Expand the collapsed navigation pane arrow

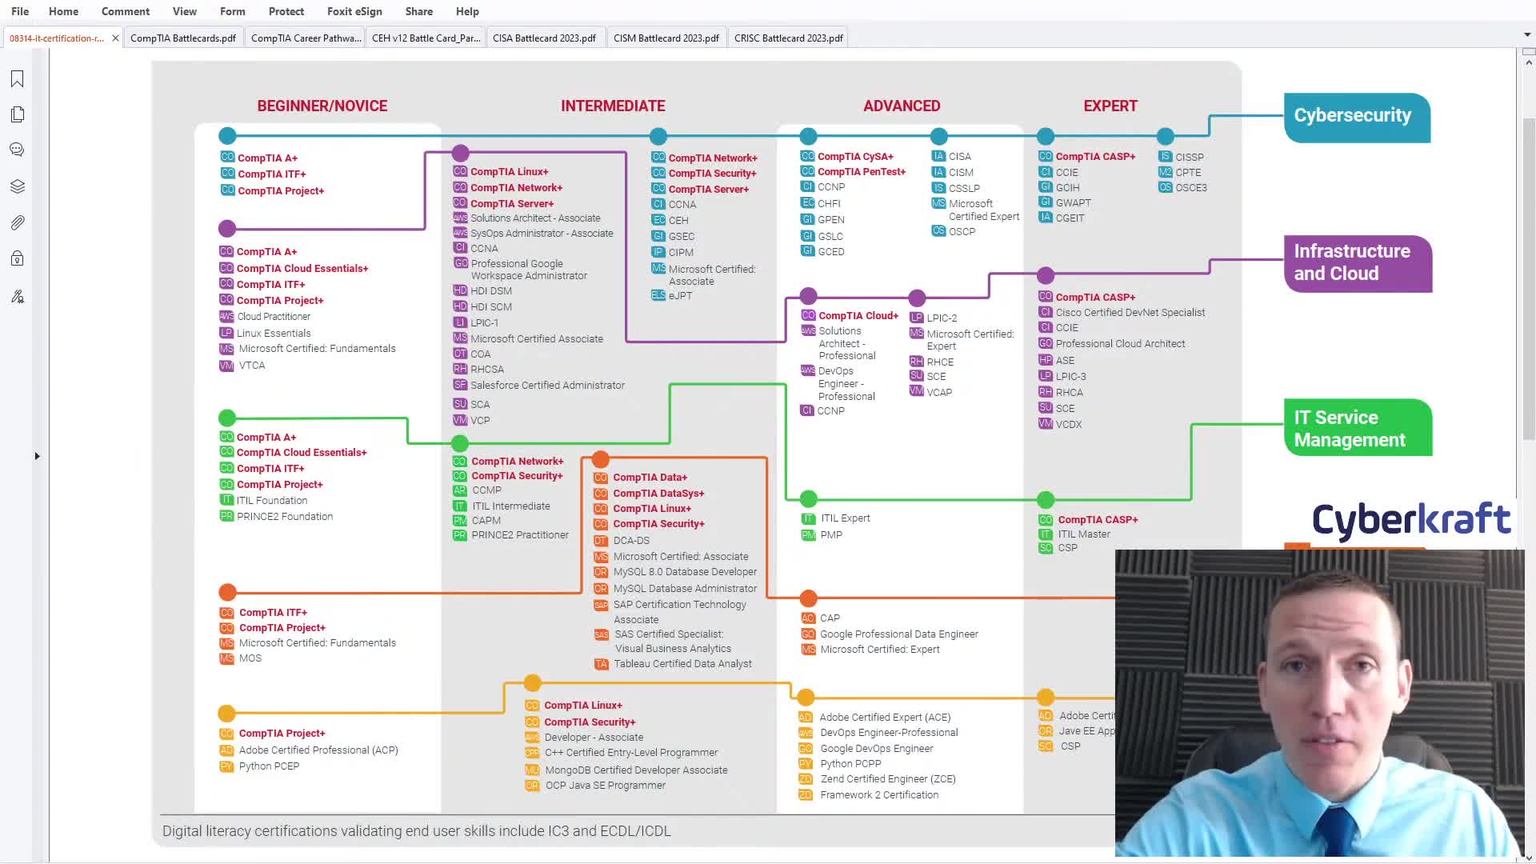click(x=37, y=456)
